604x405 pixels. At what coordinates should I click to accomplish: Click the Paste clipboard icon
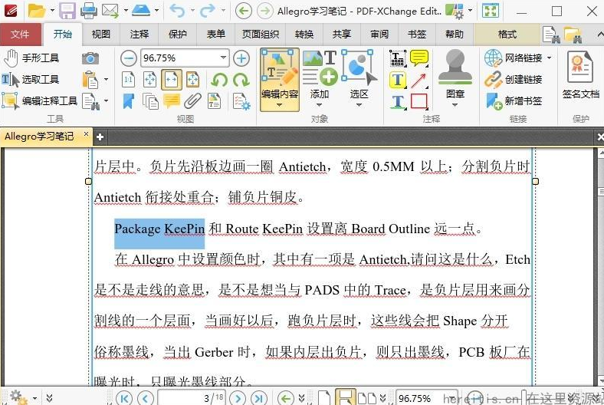pos(90,80)
